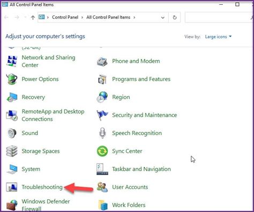Image resolution: width=254 pixels, height=212 pixels.
Task: Click the Up one level arrow
Action: pyautogui.click(x=33, y=18)
